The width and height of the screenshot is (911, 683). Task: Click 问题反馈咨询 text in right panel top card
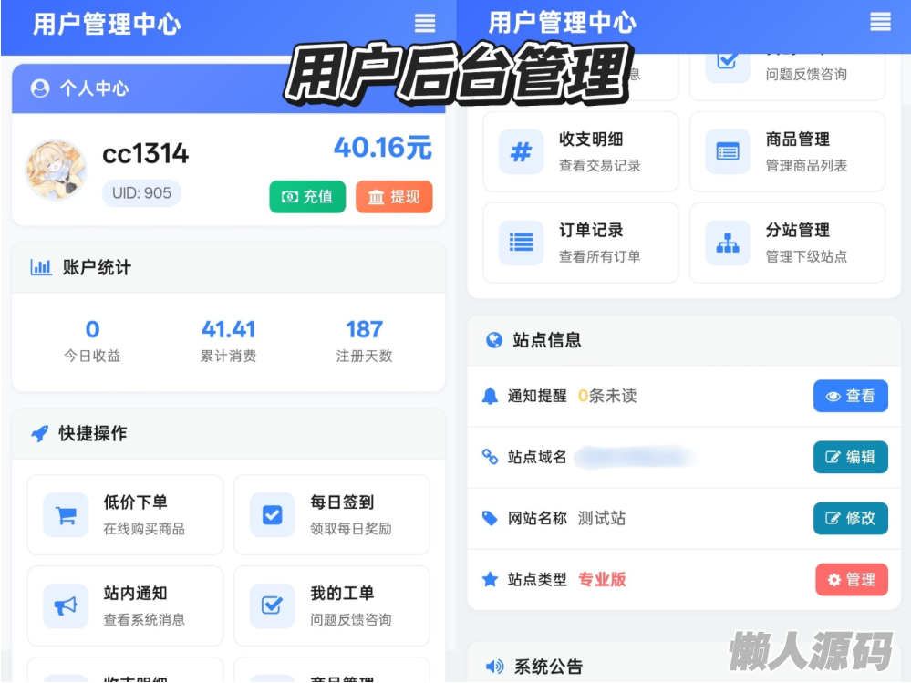tap(806, 75)
